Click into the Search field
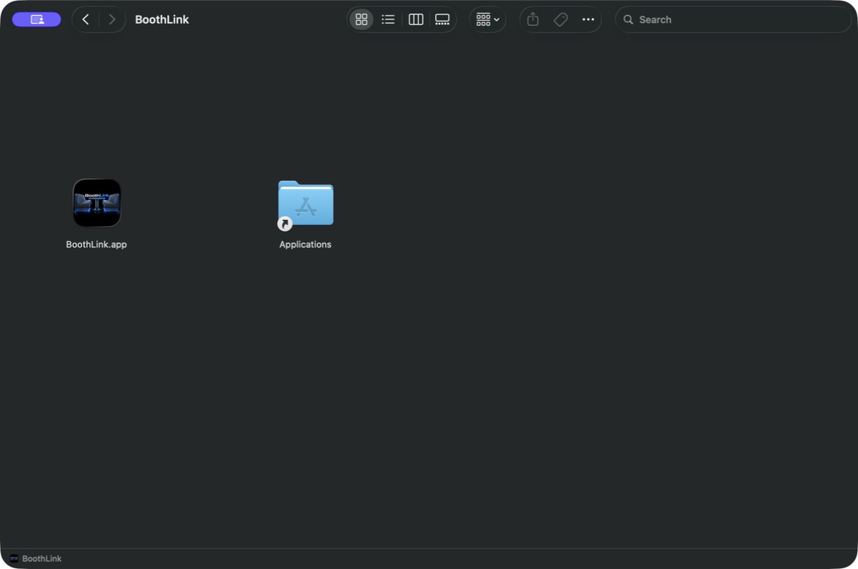The width and height of the screenshot is (858, 569). (734, 19)
